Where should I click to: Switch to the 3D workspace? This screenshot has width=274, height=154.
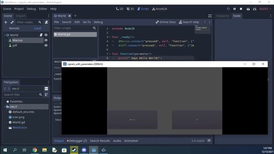[x=130, y=9]
